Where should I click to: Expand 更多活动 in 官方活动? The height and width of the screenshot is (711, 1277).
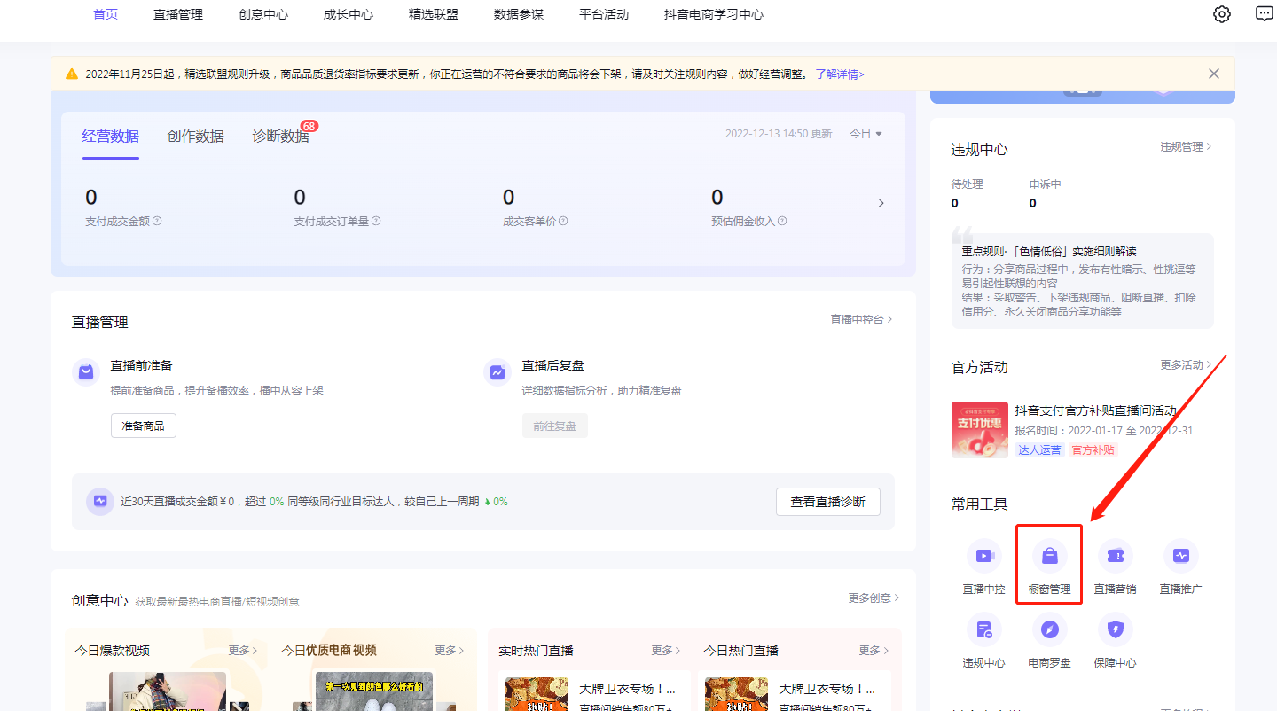pos(1186,364)
